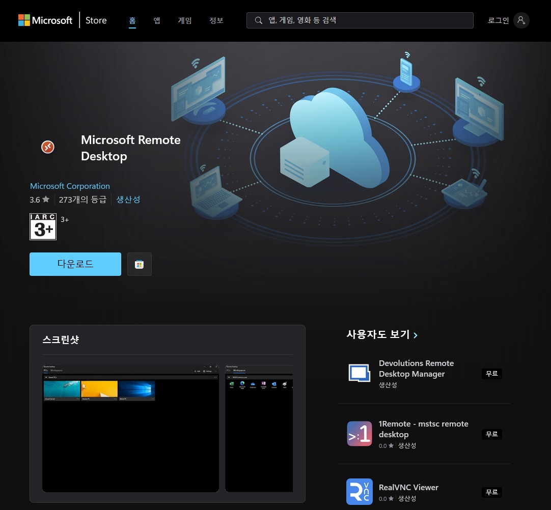This screenshot has height=510, width=551.
Task: Open the 게임 tab
Action: coord(185,20)
